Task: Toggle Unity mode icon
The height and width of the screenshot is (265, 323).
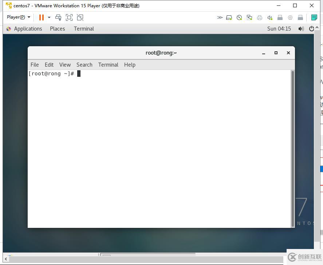Action: [x=80, y=17]
